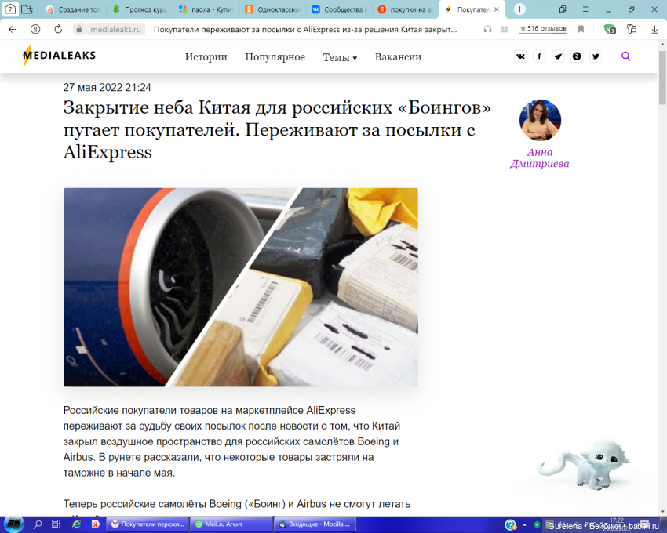Click the Facebook icon in the site header
Screen dimensions: 667x533
tap(539, 56)
